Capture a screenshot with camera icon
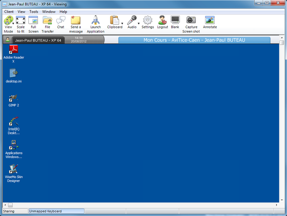287x216 pixels. click(191, 20)
